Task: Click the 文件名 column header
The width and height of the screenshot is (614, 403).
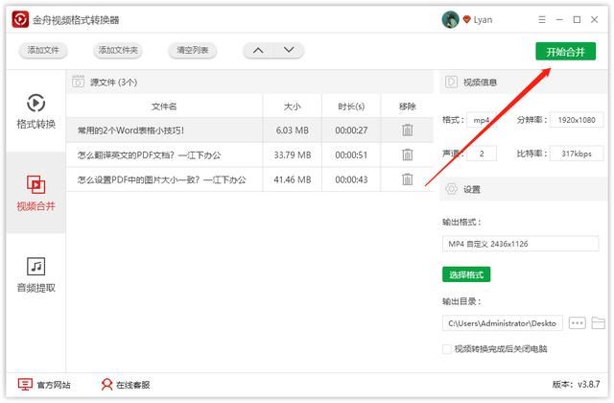Action: [x=164, y=107]
